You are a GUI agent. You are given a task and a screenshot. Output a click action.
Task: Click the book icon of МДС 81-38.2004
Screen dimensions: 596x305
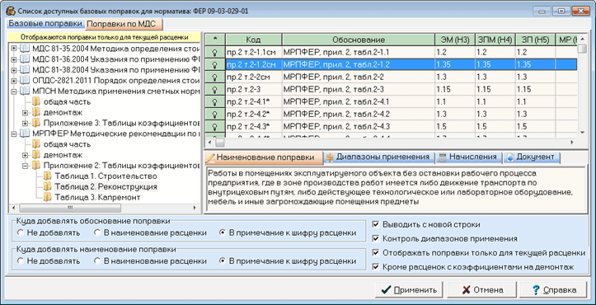coord(25,70)
